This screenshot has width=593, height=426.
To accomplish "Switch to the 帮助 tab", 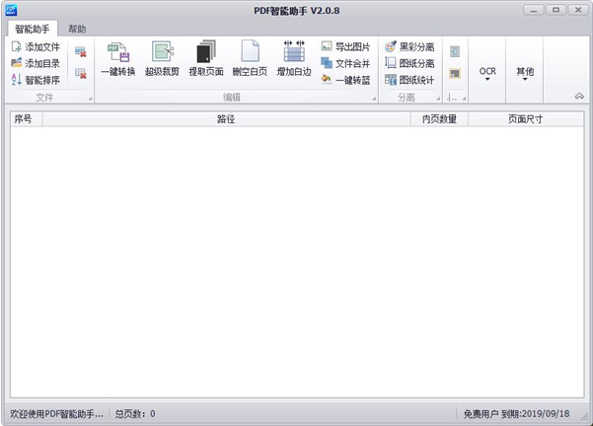I will click(77, 30).
